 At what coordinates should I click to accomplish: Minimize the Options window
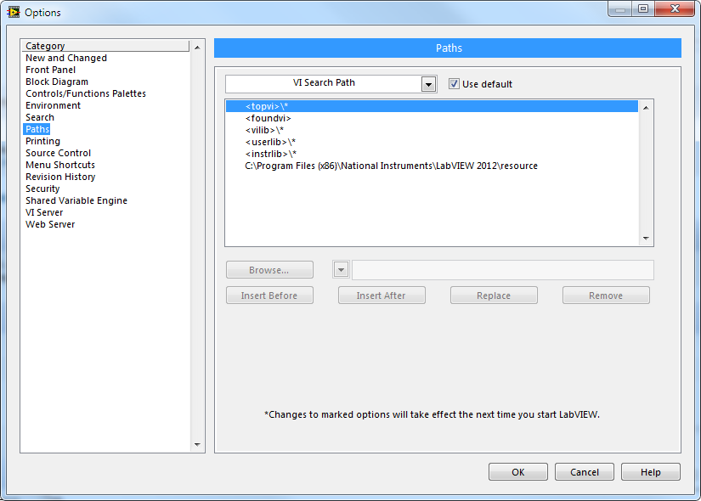(620, 8)
